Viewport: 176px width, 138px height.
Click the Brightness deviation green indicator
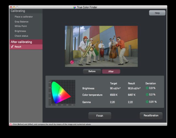click(x=147, y=88)
